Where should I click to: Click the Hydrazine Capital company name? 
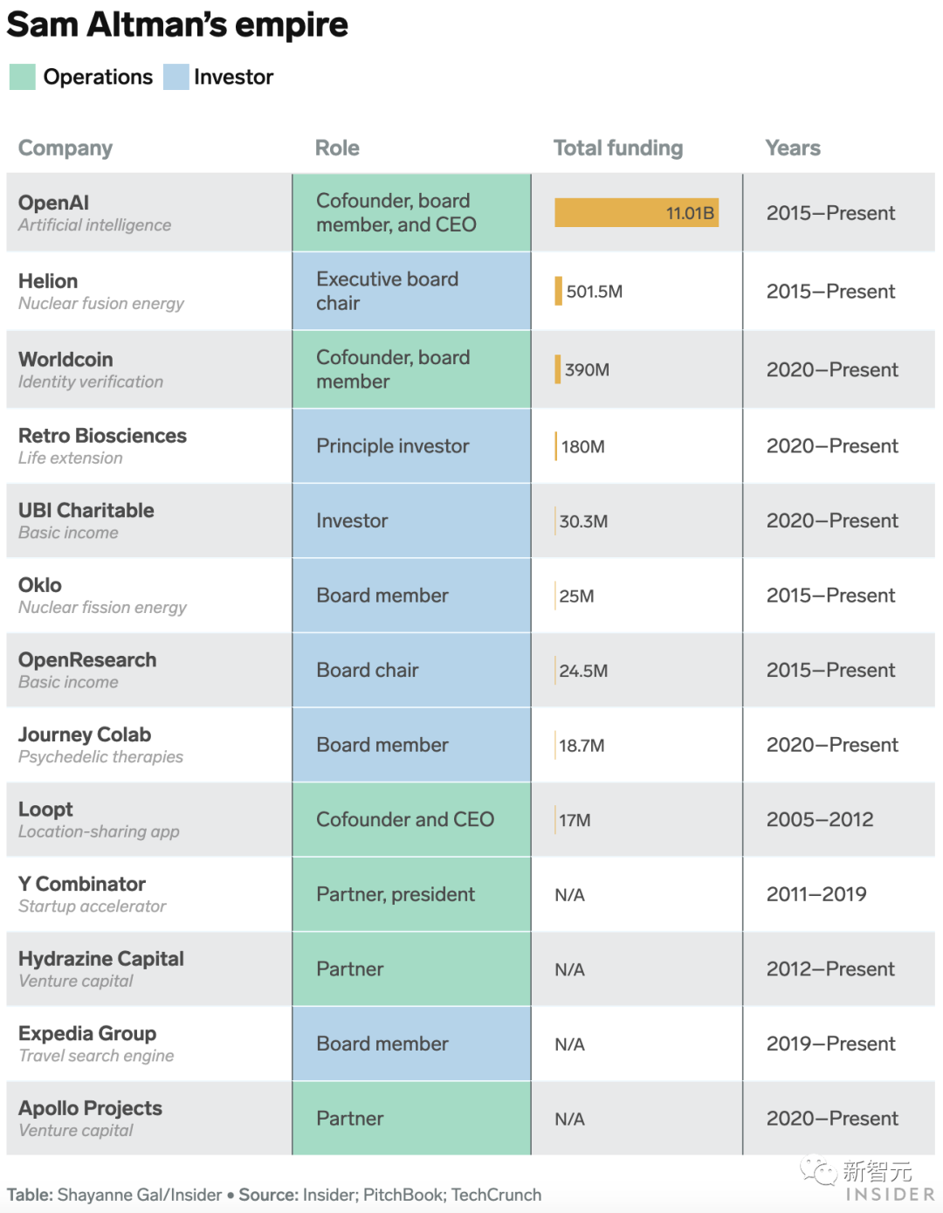[x=101, y=959]
